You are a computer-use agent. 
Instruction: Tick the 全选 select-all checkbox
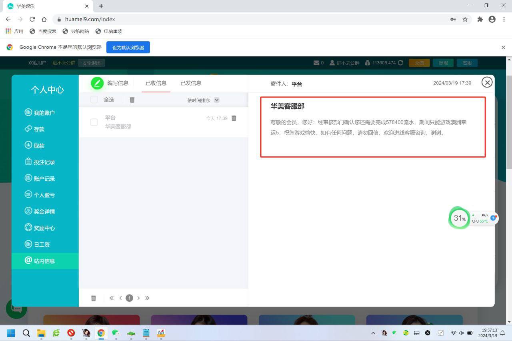pyautogui.click(x=94, y=100)
